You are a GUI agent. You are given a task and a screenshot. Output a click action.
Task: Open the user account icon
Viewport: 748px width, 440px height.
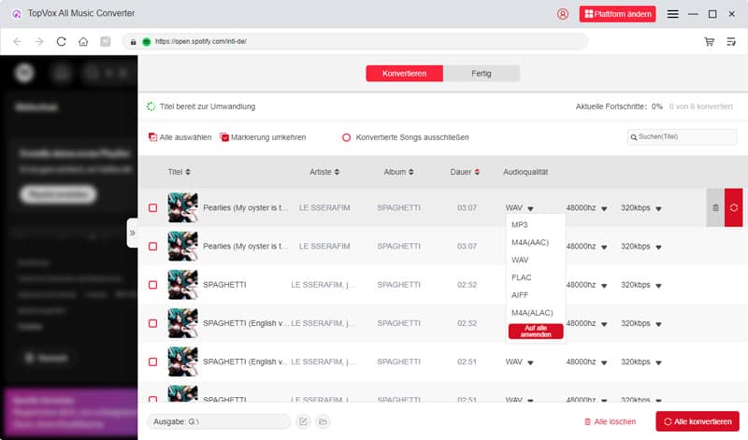[562, 14]
